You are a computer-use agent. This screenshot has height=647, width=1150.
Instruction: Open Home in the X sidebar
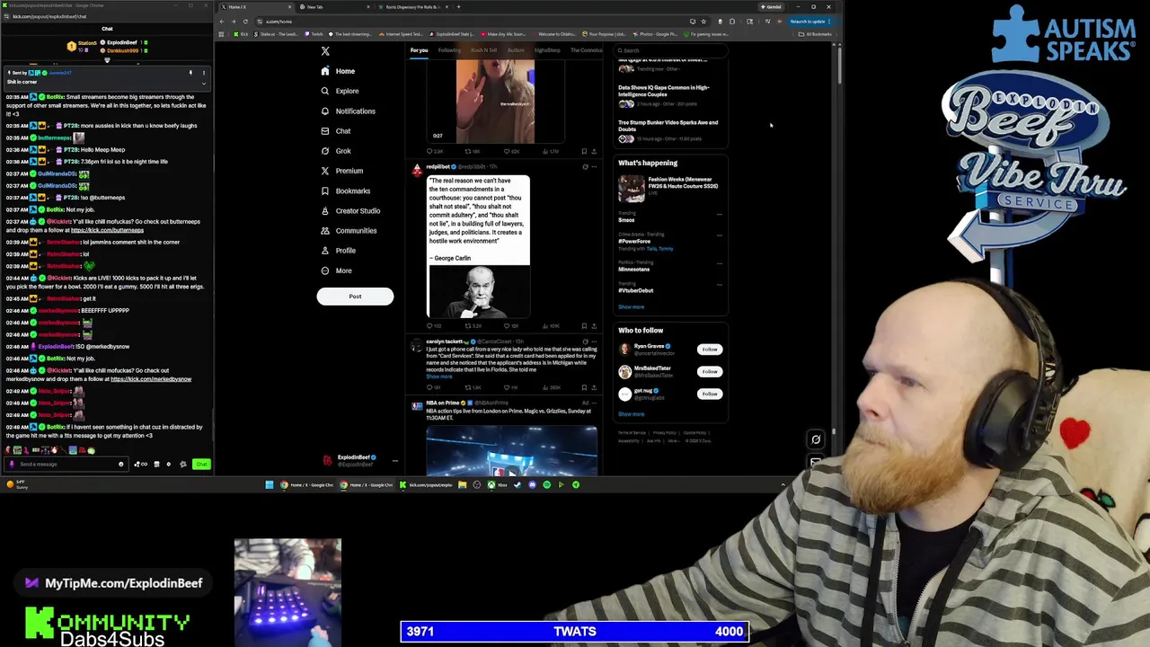coord(338,71)
